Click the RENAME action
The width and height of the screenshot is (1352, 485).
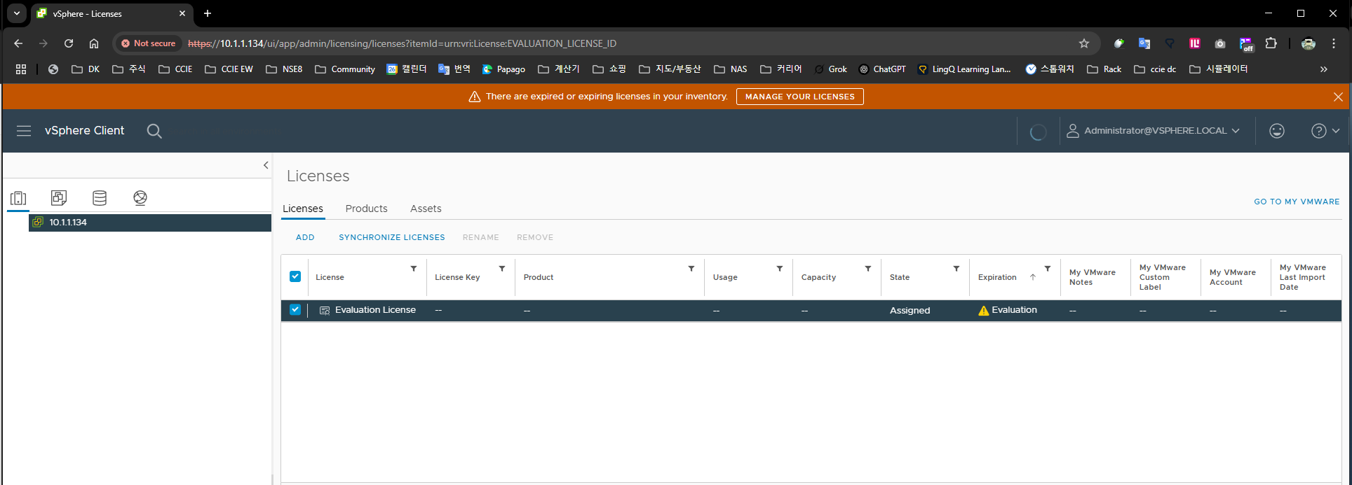tap(481, 237)
